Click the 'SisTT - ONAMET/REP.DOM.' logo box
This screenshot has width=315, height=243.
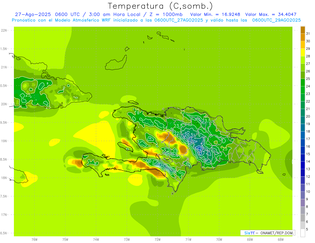pos(267,233)
